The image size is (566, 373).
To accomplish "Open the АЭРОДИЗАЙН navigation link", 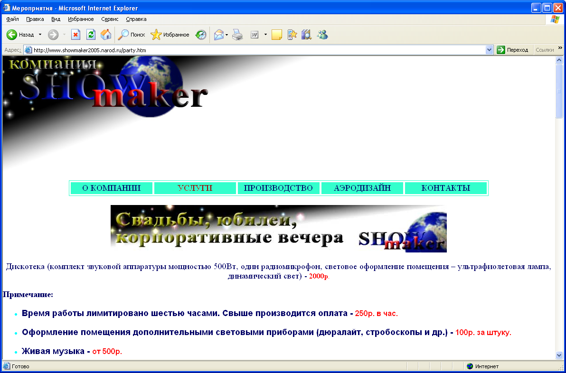I will [362, 188].
